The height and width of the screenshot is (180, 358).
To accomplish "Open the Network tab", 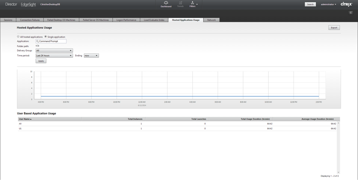I will pyautogui.click(x=211, y=20).
